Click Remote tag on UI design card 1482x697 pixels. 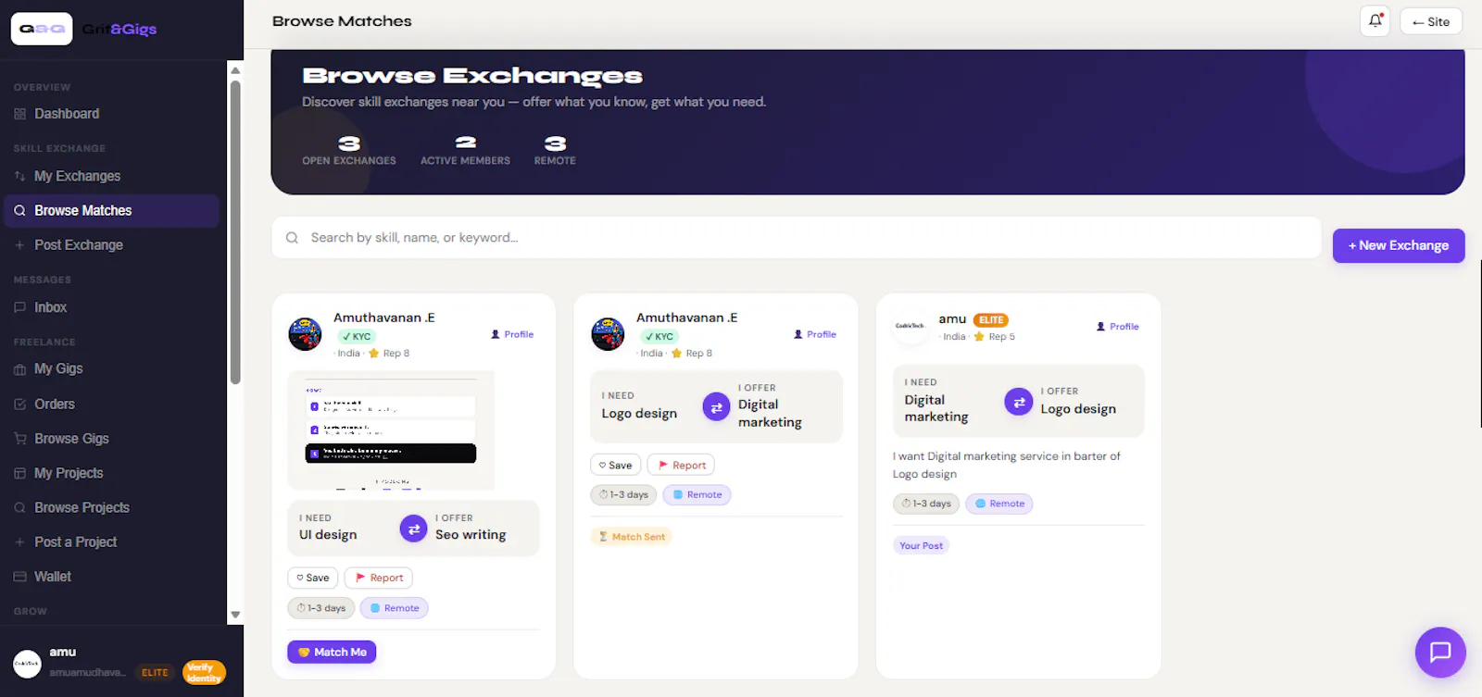coord(395,608)
